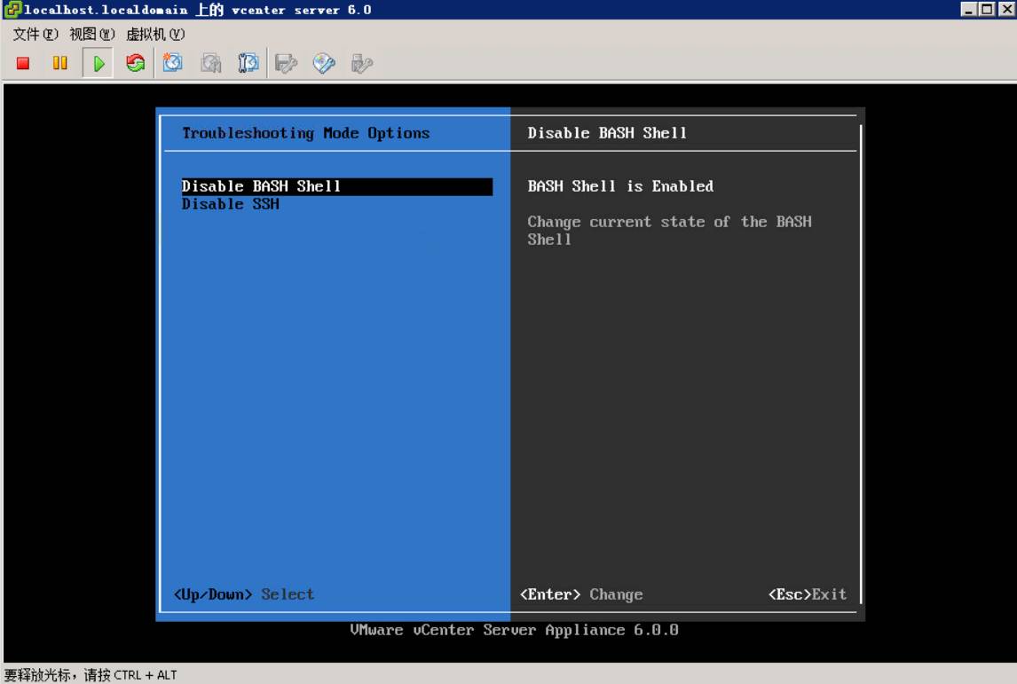The image size is (1017, 684).
Task: Open the 虚拟机(V) menu
Action: tap(155, 34)
